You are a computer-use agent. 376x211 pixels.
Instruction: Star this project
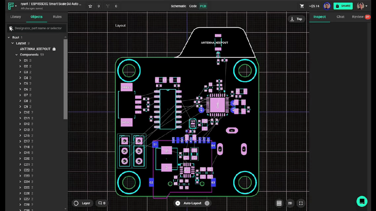pos(90,6)
